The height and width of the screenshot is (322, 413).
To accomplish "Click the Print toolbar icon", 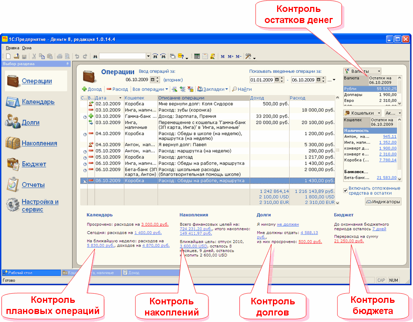I will (x=59, y=56).
